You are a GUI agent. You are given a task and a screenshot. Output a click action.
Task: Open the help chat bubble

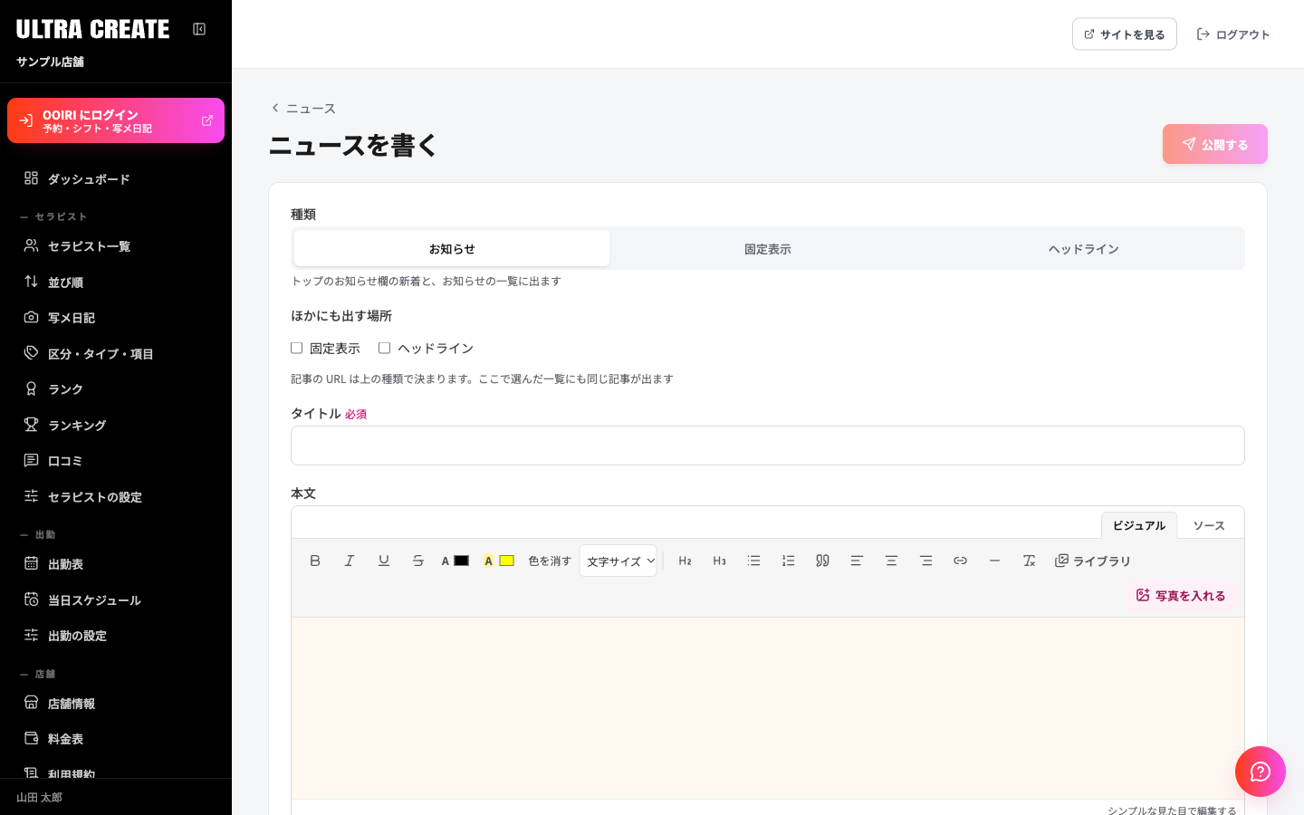[x=1261, y=772]
